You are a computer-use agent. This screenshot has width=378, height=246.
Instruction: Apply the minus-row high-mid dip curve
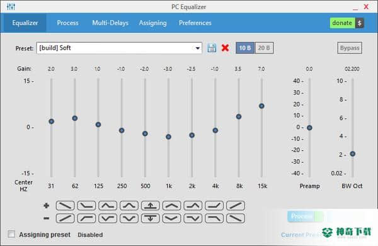click(x=193, y=218)
